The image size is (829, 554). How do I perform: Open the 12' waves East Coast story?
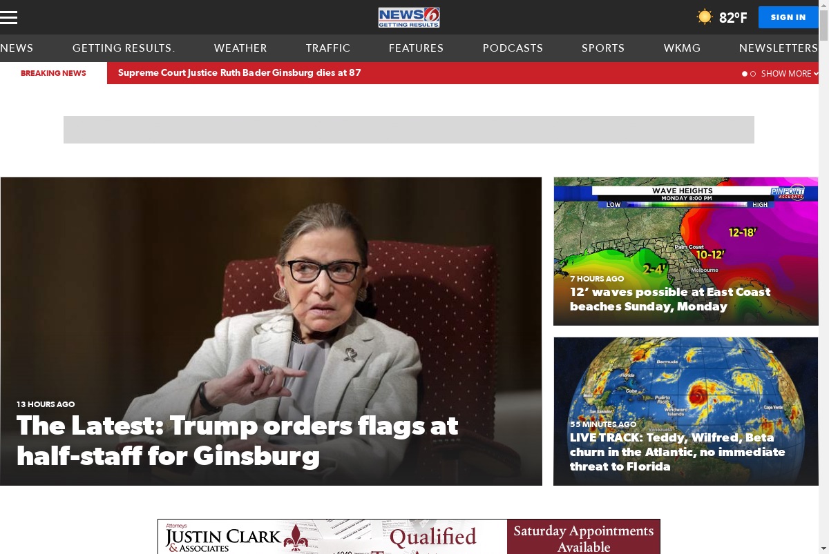pyautogui.click(x=670, y=299)
